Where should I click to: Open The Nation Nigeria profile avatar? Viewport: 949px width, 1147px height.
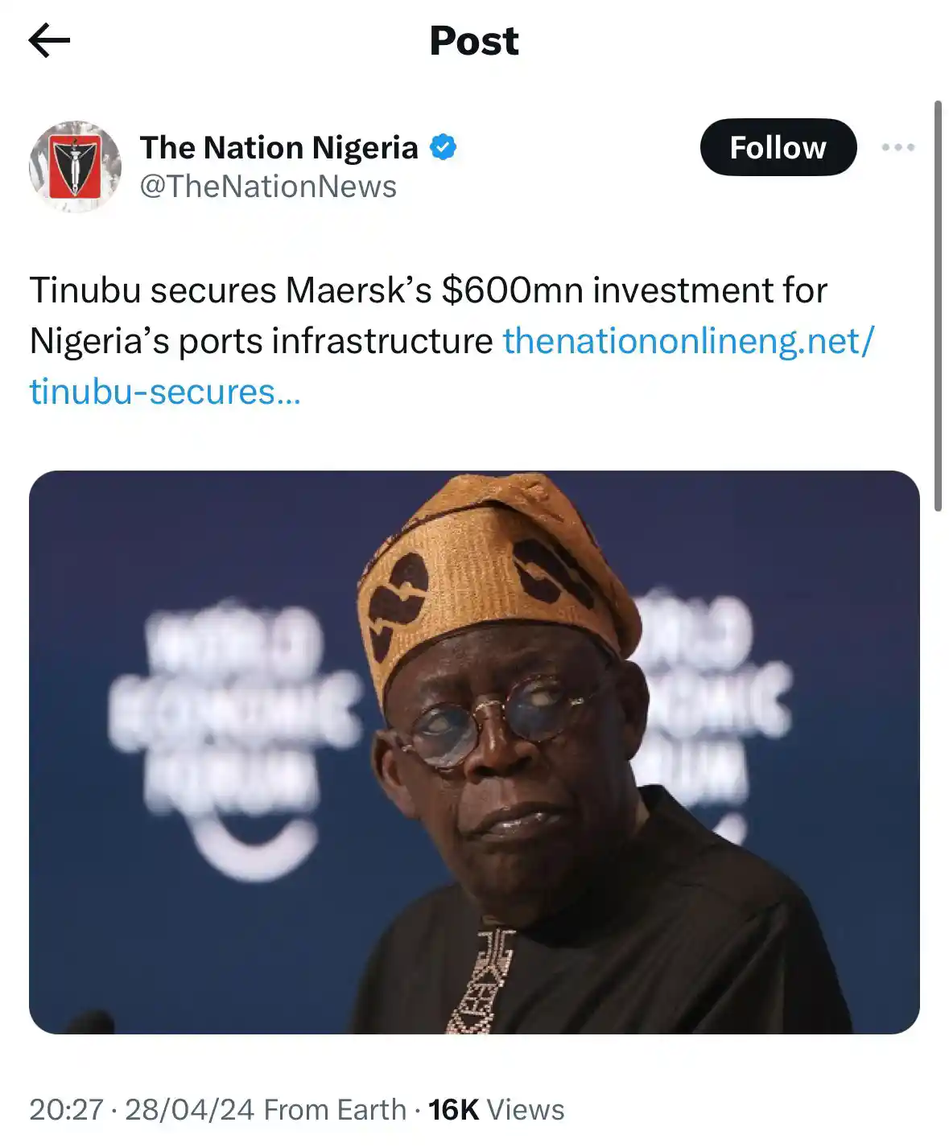pyautogui.click(x=75, y=166)
